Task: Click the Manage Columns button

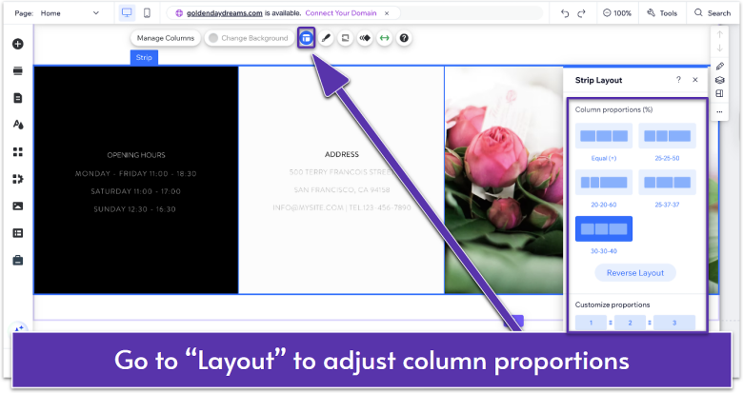Action: point(166,38)
